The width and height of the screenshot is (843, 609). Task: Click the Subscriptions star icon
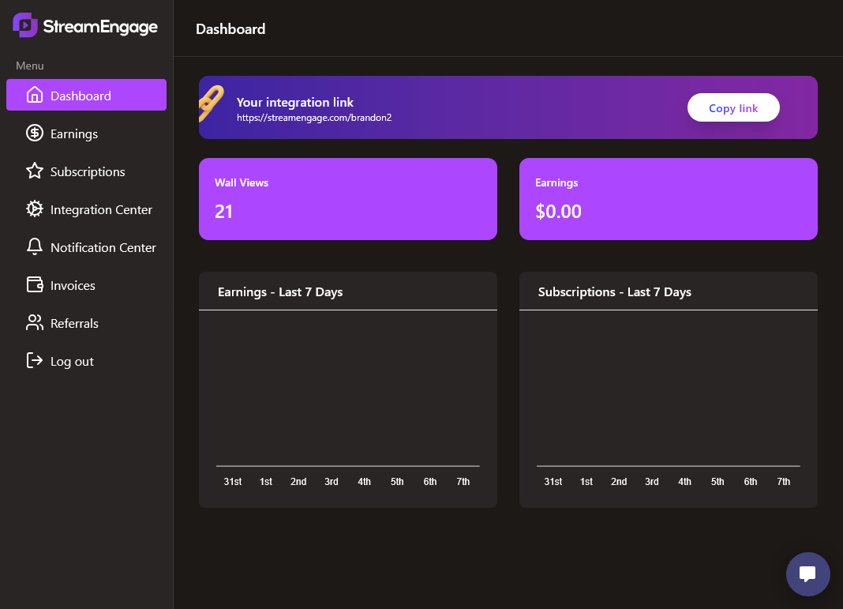point(35,171)
